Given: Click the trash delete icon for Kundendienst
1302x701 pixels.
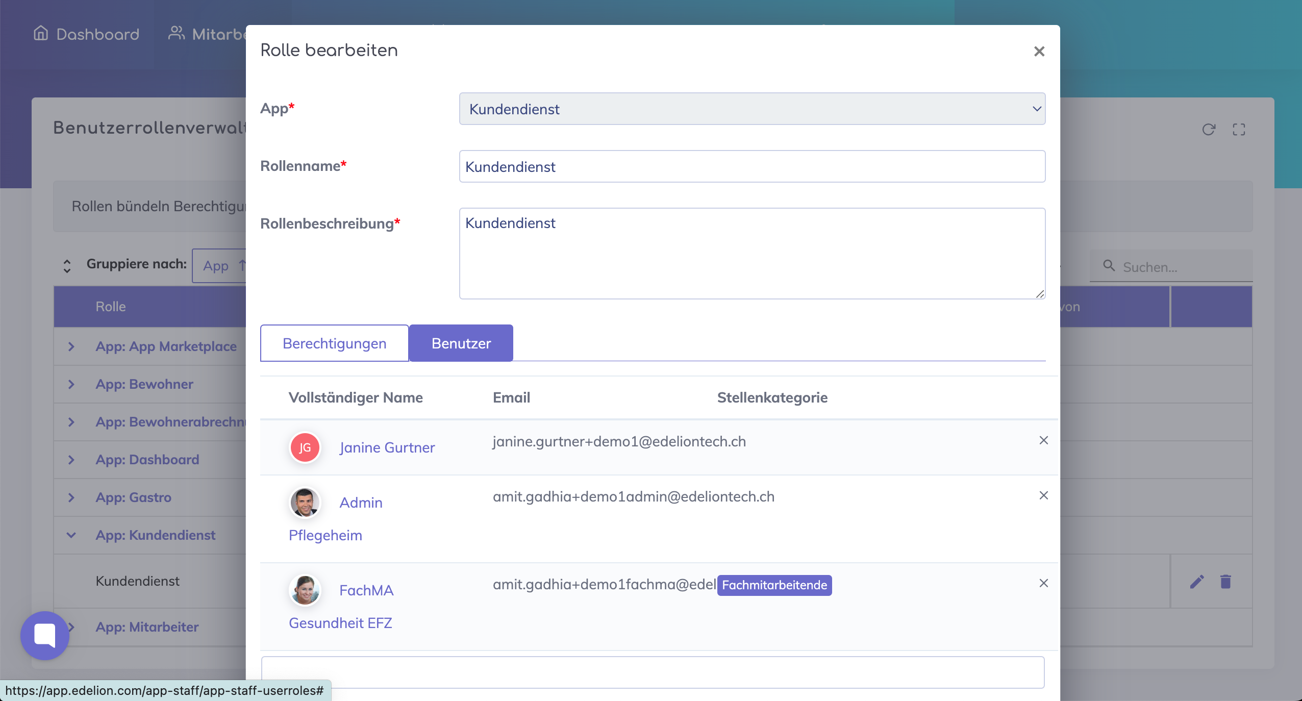Looking at the screenshot, I should click(x=1225, y=582).
